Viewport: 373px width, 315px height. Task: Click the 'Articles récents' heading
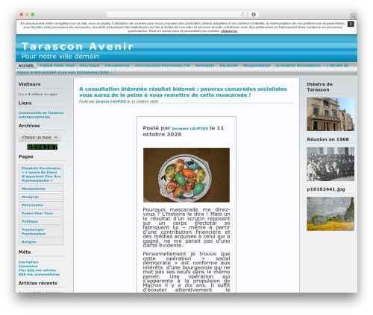point(38,283)
